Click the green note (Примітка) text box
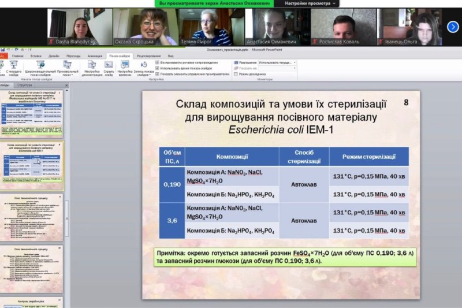Image resolution: width=462 pixels, height=308 pixels. (285, 257)
